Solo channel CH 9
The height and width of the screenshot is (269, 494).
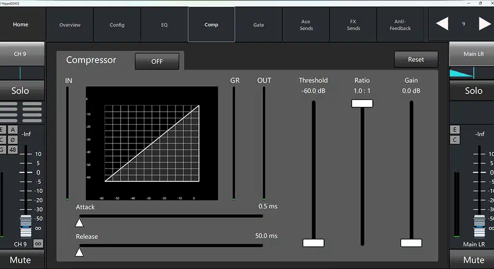click(x=20, y=90)
